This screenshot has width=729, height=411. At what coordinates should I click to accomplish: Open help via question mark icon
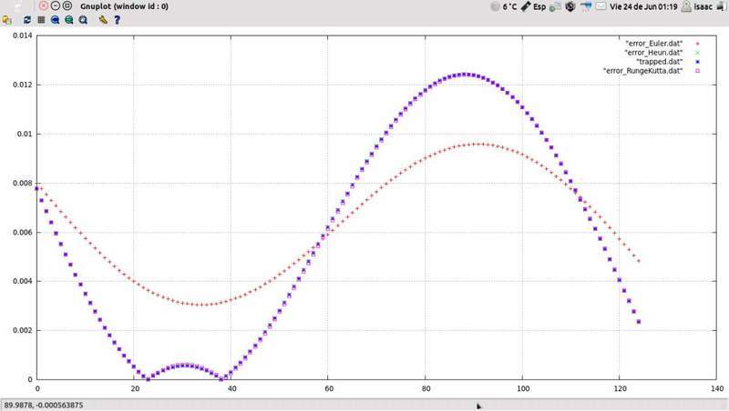pos(117,18)
